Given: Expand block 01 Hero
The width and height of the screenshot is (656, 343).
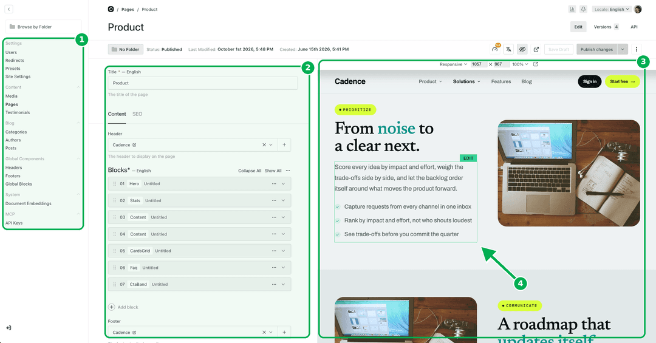Looking at the screenshot, I should coord(283,183).
